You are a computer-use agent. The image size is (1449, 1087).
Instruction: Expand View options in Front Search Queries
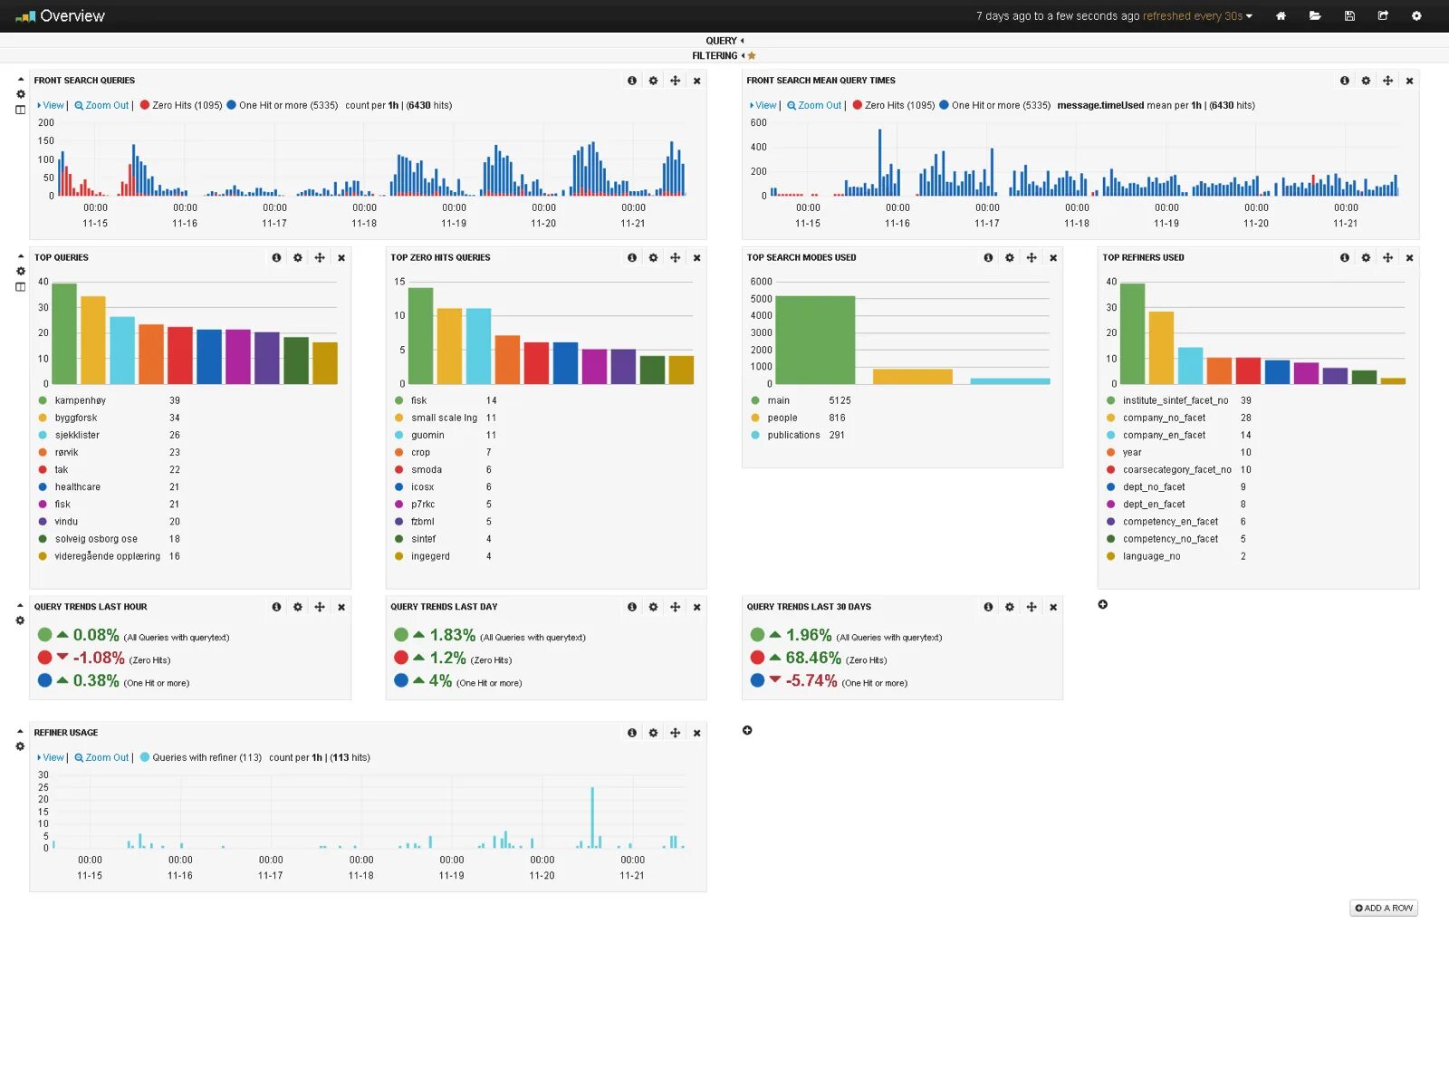51,105
